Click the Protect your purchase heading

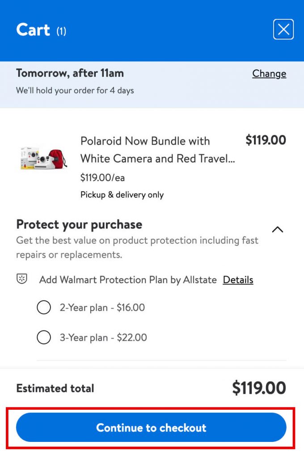[79, 225]
